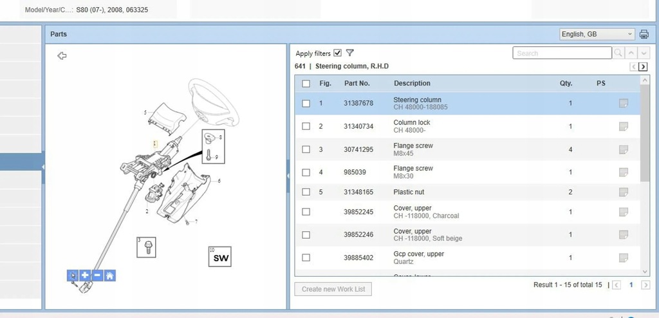659x318 pixels.
Task: Open note icon for Steering column row
Action: (623, 103)
